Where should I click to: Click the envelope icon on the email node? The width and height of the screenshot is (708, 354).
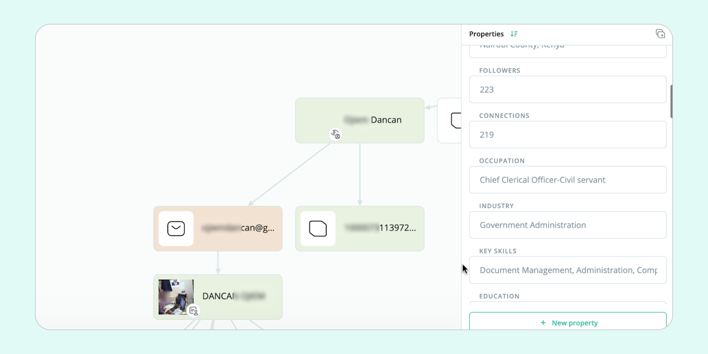(x=176, y=229)
